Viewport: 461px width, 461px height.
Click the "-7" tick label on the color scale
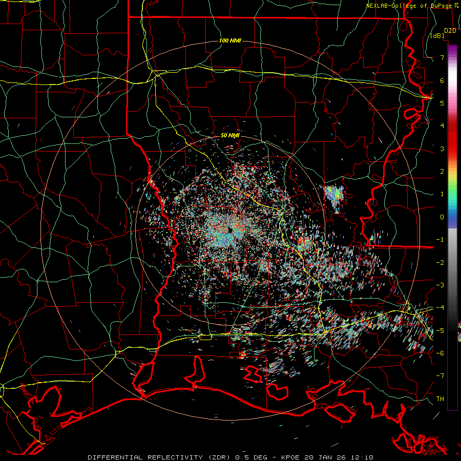[x=440, y=376]
